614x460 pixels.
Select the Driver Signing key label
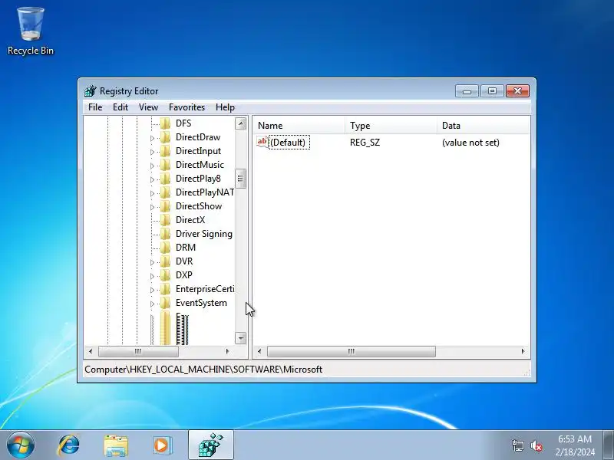tap(203, 234)
